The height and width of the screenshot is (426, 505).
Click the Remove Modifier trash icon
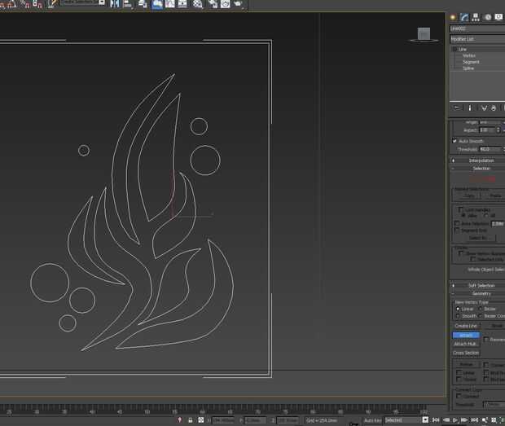[x=494, y=108]
